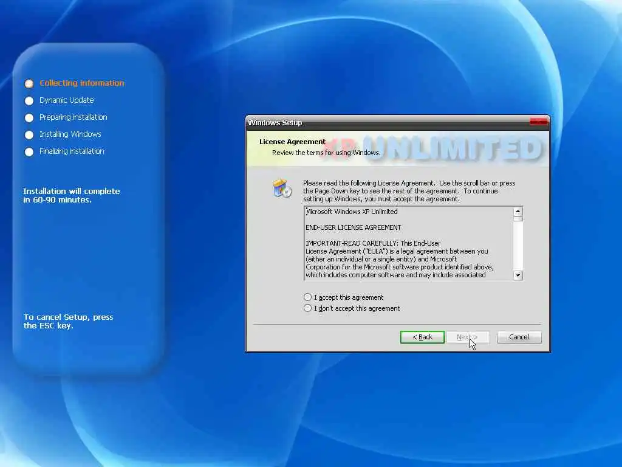Image resolution: width=622 pixels, height=467 pixels.
Task: Click the "Preparing installation" step label
Action: coord(73,117)
